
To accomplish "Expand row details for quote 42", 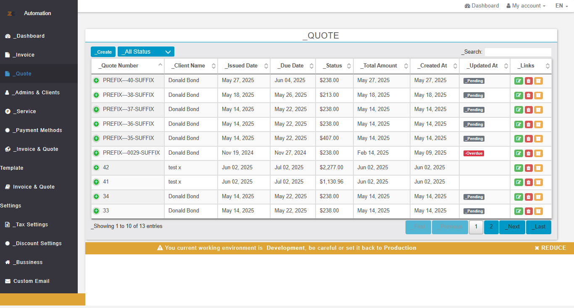I will 96,168.
